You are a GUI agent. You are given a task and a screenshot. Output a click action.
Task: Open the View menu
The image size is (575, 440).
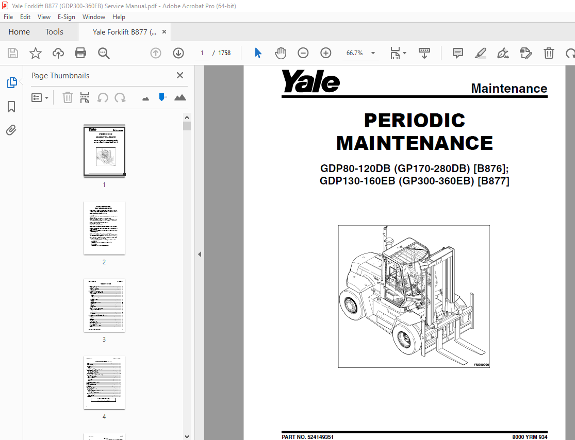click(44, 17)
